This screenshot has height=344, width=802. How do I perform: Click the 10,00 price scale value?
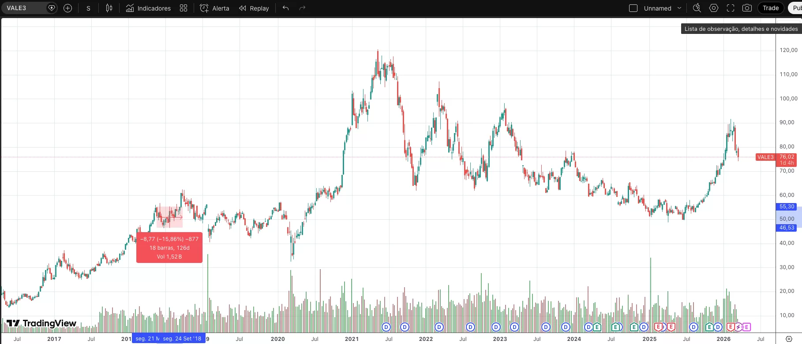[787, 315]
